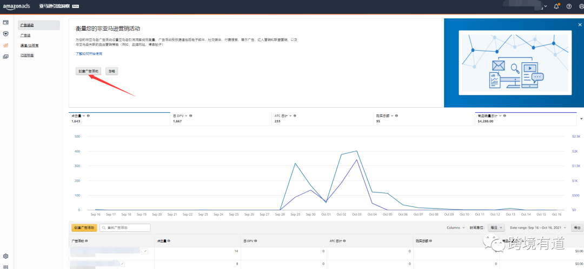
Task: Select the orange bar chart sidebar icon
Action: coord(5,45)
